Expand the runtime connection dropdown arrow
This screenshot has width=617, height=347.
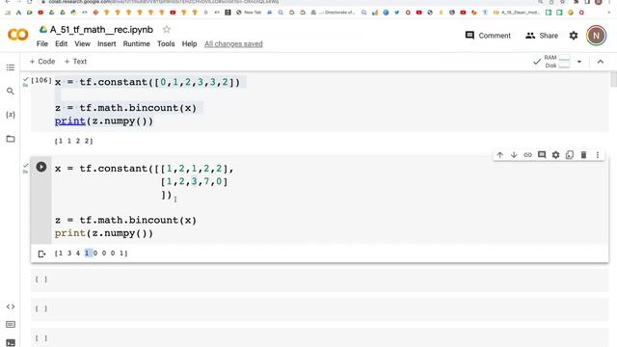[579, 62]
